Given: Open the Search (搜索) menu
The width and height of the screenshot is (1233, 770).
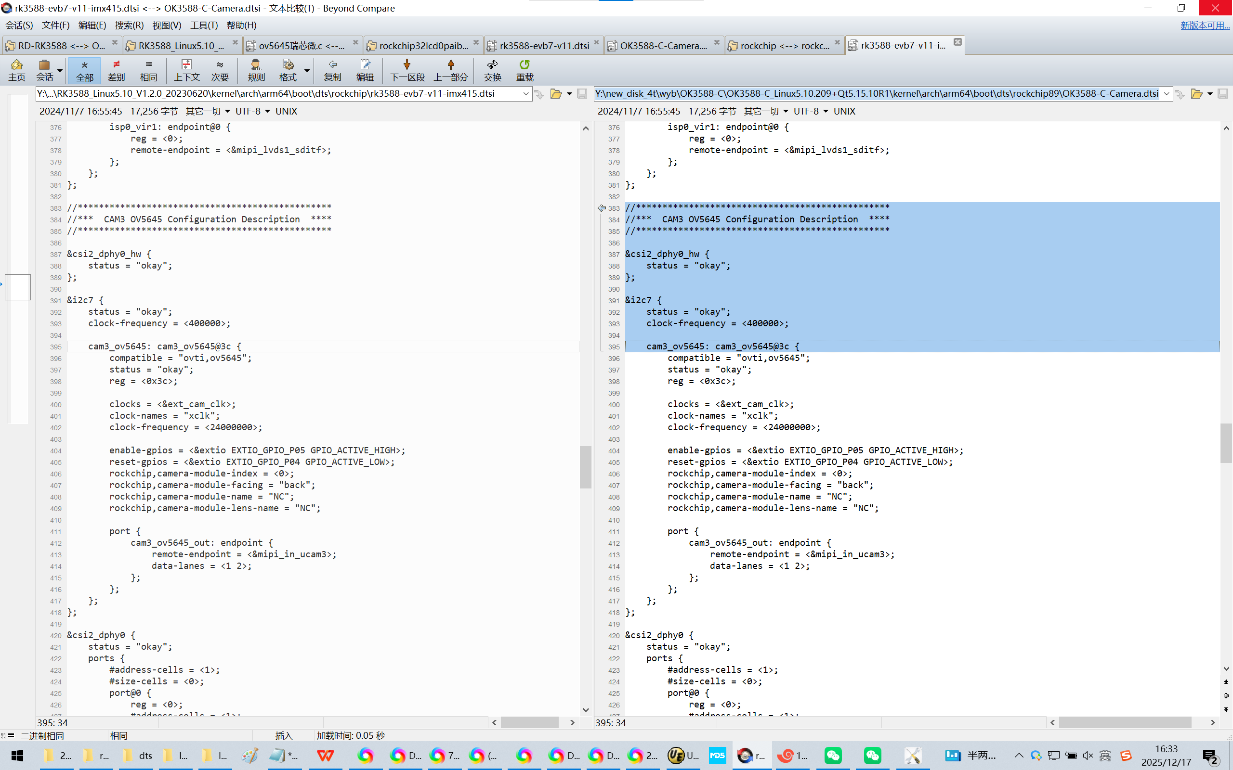Looking at the screenshot, I should point(129,25).
